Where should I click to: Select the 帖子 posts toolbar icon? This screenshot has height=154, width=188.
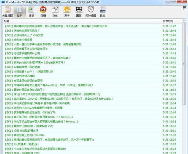pyautogui.click(x=20, y=12)
